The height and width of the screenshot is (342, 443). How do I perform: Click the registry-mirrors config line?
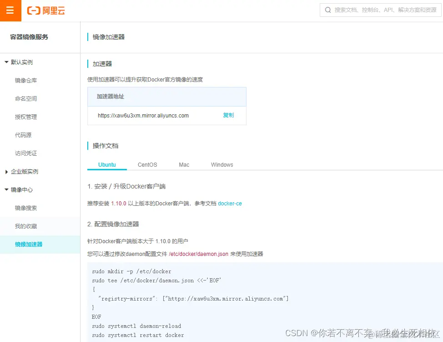pyautogui.click(x=193, y=299)
